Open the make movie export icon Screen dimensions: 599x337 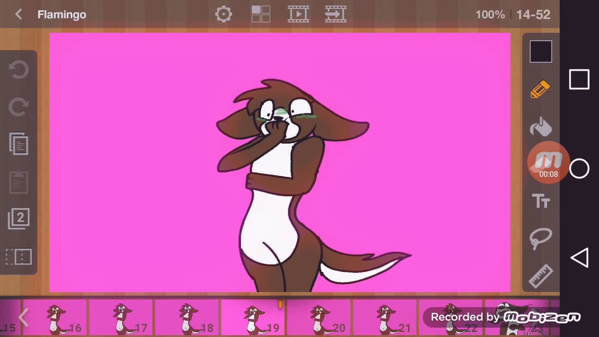(336, 15)
